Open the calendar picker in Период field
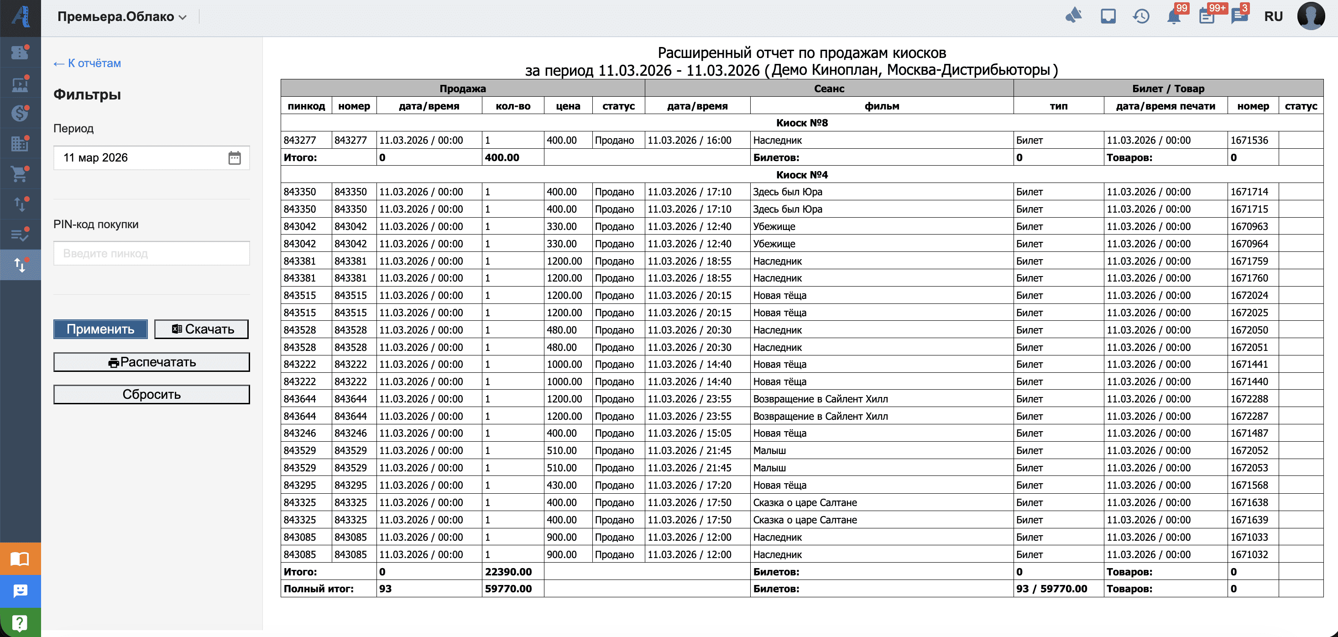Screen dimensions: 1338x637 point(234,157)
